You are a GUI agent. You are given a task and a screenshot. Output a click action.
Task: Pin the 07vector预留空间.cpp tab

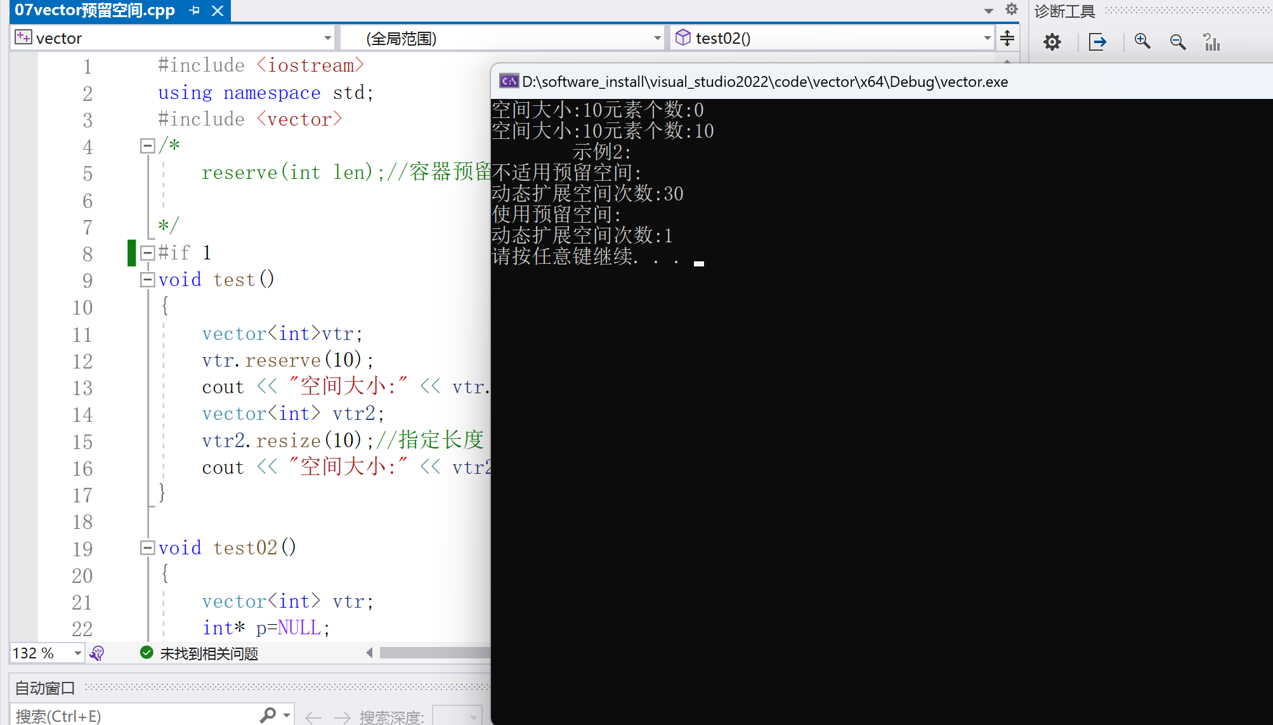tap(195, 11)
